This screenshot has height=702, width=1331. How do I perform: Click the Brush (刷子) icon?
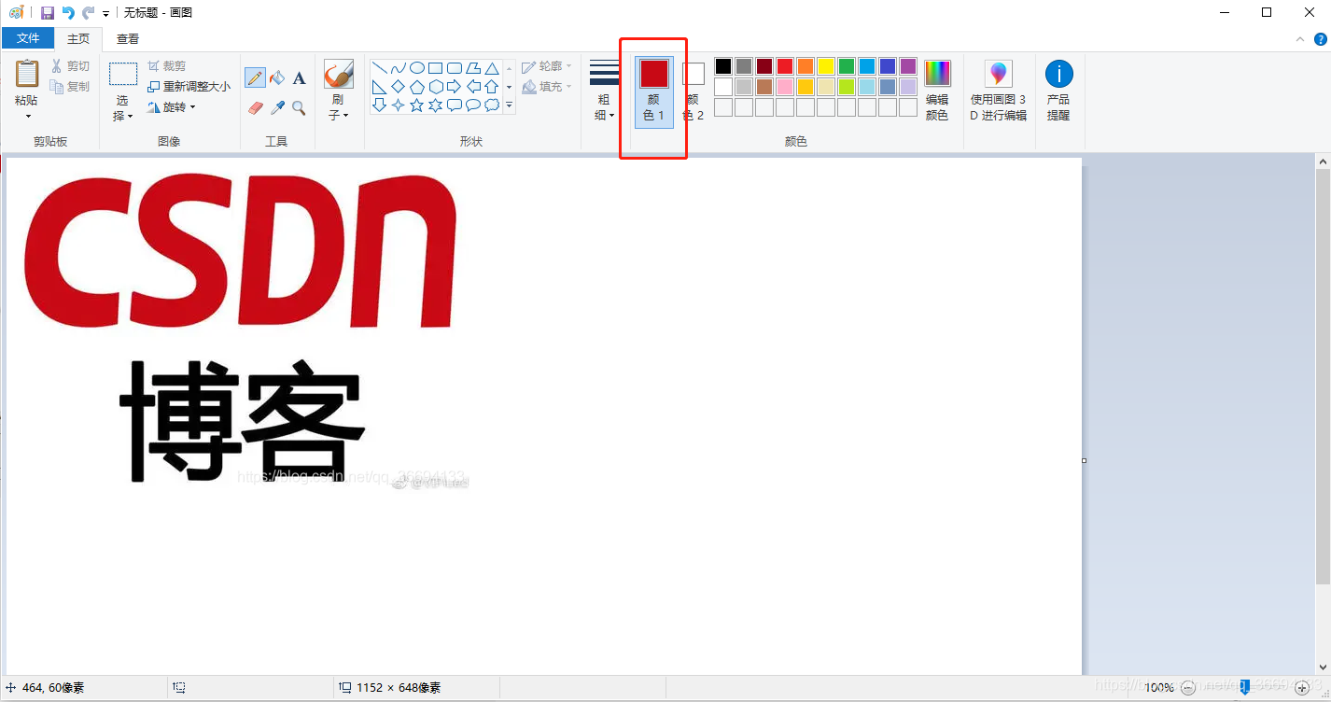(338, 75)
